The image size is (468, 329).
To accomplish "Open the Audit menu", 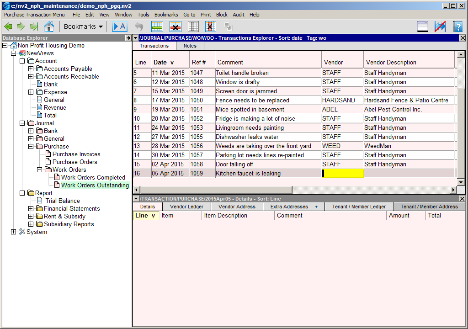I will (239, 15).
